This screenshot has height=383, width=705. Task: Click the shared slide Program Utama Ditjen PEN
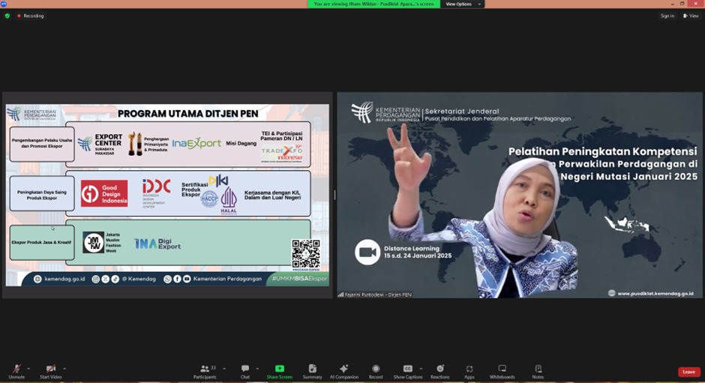click(167, 195)
